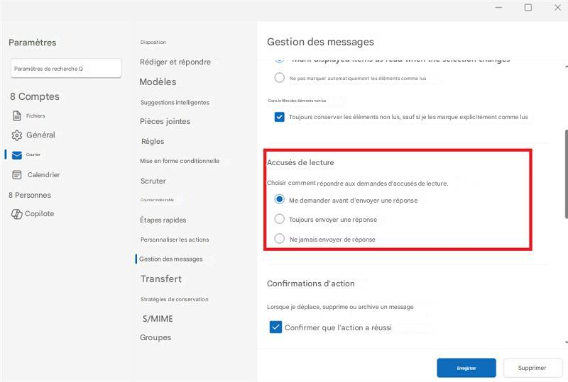Open the Règles section

coord(153,142)
